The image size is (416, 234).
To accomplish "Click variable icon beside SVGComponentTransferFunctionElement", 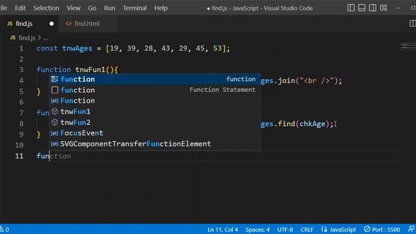I will click(x=55, y=144).
